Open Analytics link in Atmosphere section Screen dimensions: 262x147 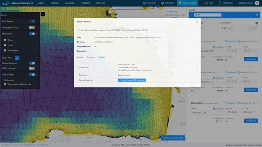pos(243,103)
